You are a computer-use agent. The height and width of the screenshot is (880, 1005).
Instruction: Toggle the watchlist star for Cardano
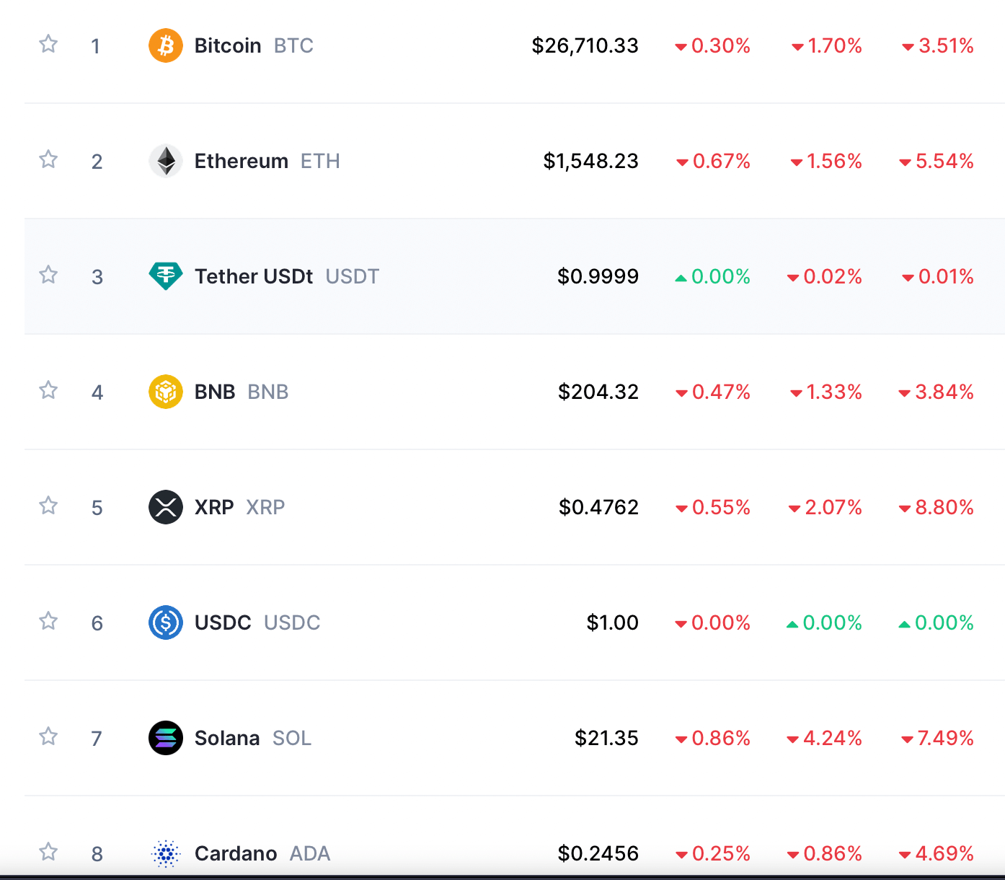pos(48,852)
